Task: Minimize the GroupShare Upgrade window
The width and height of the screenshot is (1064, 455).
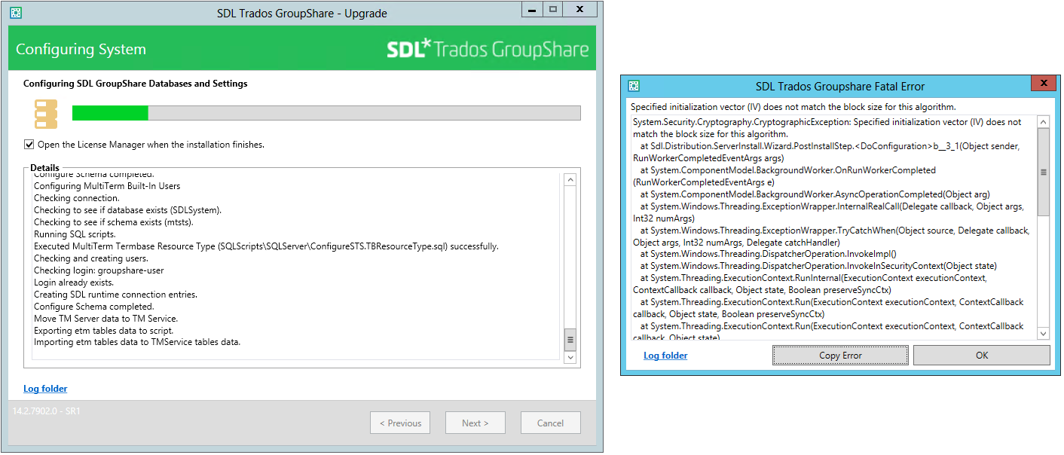Action: 530,9
